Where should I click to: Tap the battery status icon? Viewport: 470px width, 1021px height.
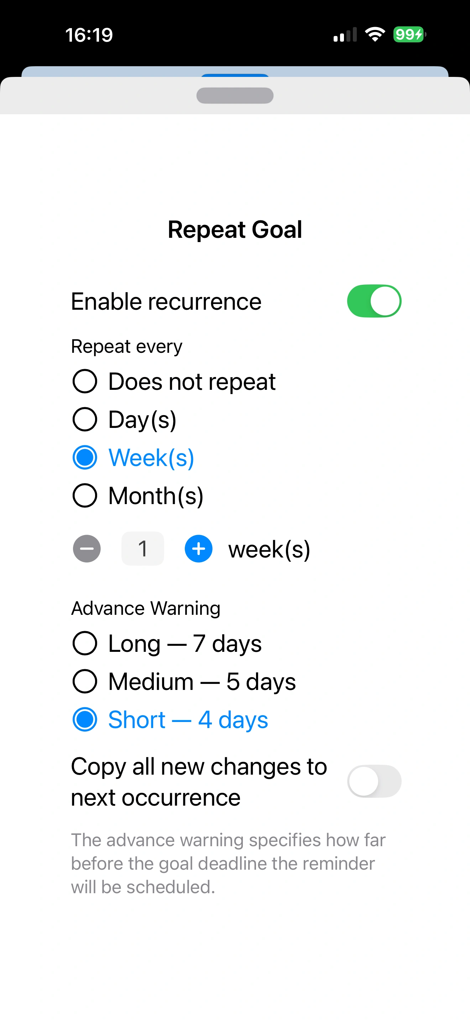coord(409,35)
